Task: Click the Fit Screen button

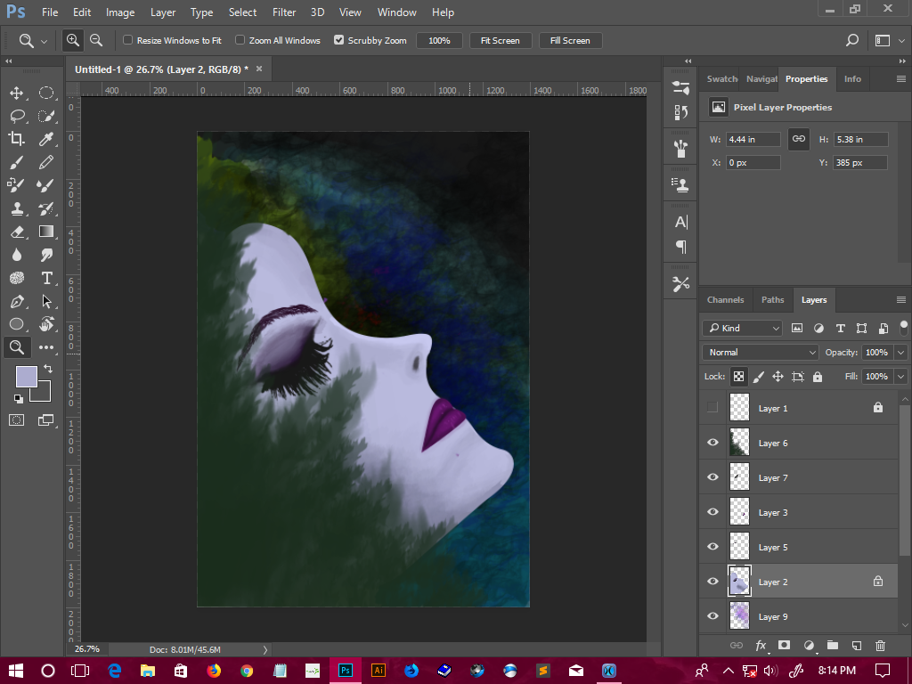Action: pos(501,40)
